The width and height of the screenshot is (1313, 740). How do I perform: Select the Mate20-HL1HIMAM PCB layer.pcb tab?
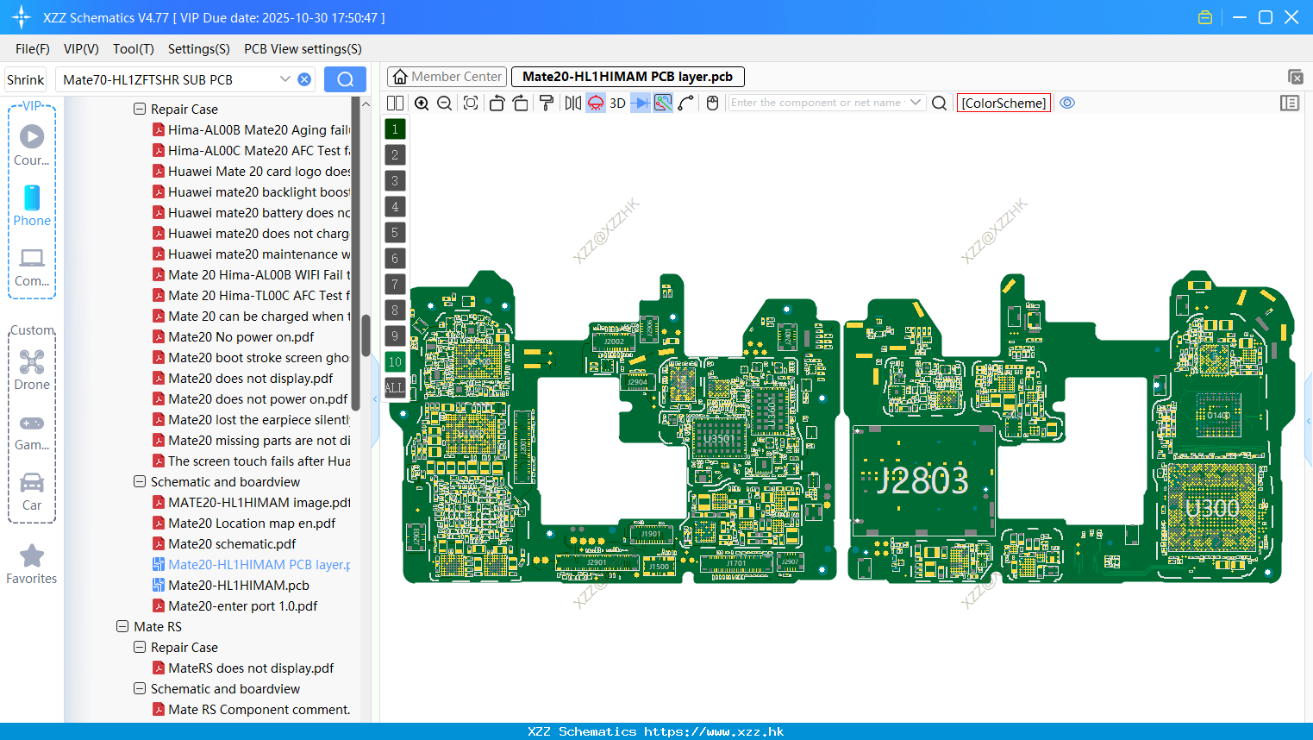click(x=628, y=77)
